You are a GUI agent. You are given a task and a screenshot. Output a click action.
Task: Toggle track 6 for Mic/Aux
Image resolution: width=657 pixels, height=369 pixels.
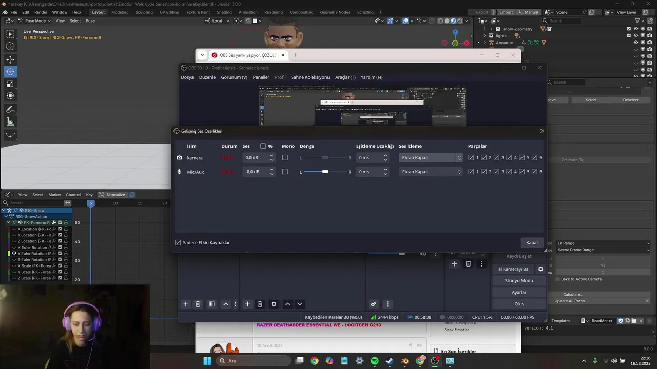[534, 172]
